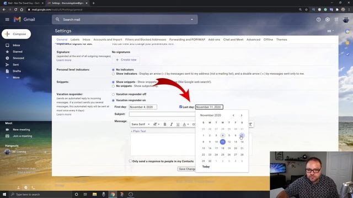Compose a new email

[x=16, y=34]
